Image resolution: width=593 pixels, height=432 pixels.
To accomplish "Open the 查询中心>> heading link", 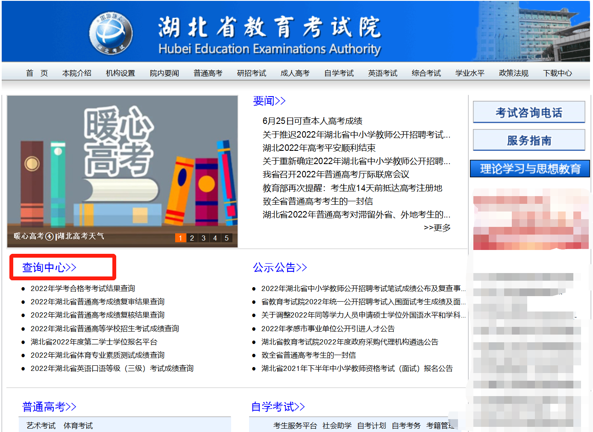I will (49, 267).
